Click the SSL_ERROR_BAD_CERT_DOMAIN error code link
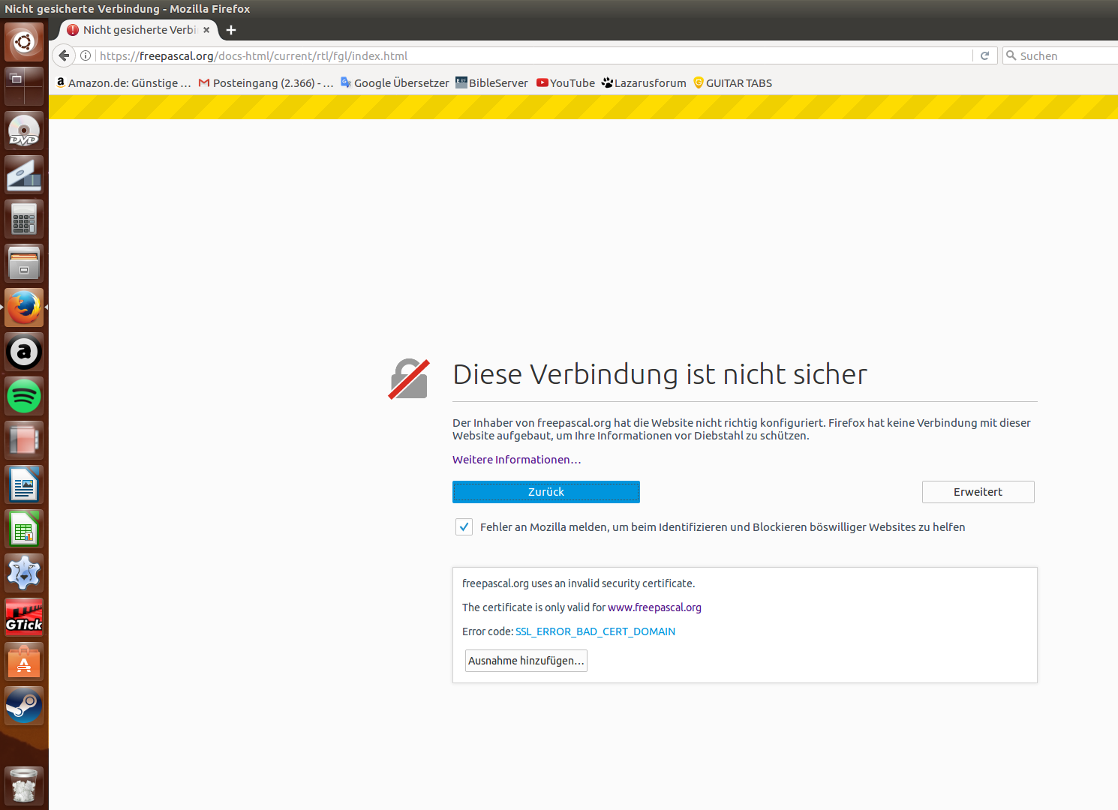 pyautogui.click(x=595, y=631)
